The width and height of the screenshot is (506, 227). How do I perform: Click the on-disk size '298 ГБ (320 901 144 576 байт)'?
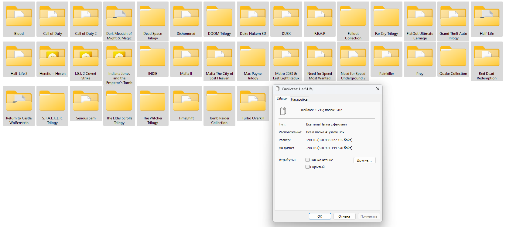[x=329, y=148]
